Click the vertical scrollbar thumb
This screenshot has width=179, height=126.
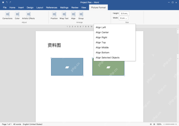[x=178, y=43]
